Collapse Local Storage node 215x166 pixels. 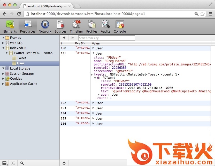pos(3,68)
